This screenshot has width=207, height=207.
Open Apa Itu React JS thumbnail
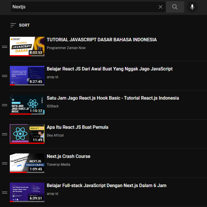(x=27, y=134)
